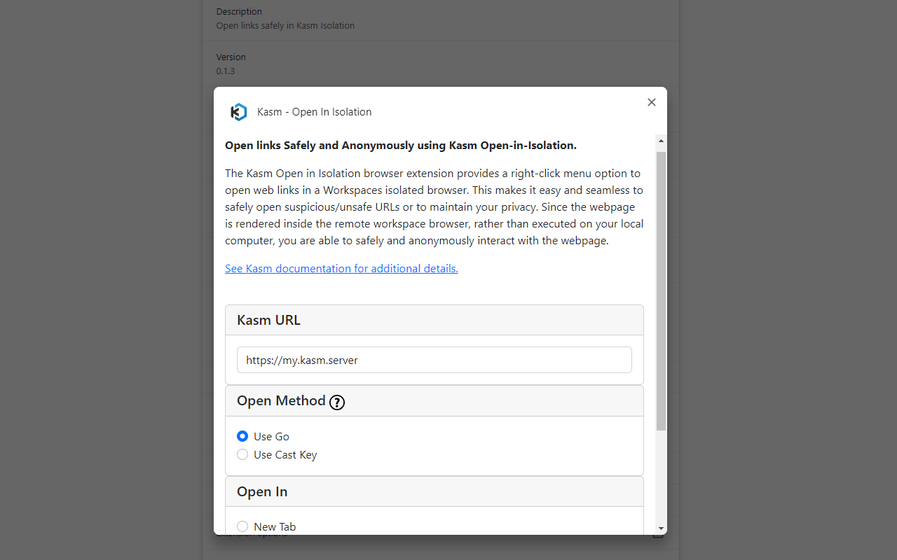Image resolution: width=897 pixels, height=560 pixels.
Task: Click the Extension options icon below dialog
Action: point(658,535)
